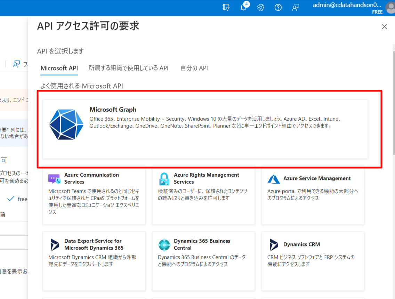
Task: Switch to the 自分の API tab
Action: pos(194,68)
